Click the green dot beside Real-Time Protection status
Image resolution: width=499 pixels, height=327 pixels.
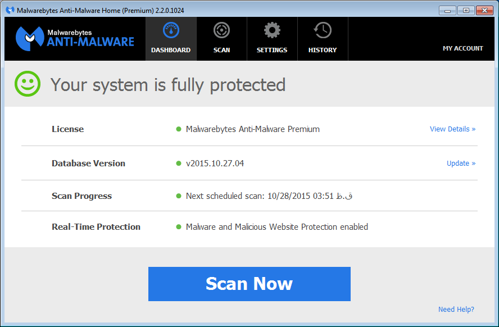[x=179, y=227]
